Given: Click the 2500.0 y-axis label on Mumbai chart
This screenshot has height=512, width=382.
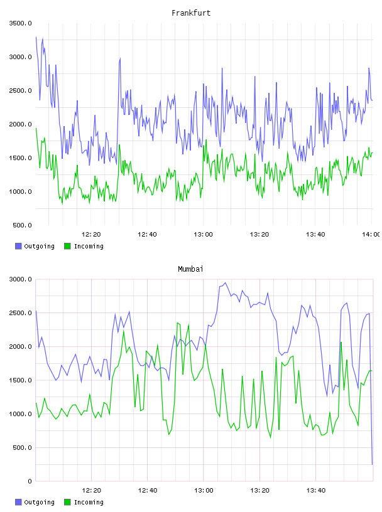Looking at the screenshot, I should click(x=20, y=313).
